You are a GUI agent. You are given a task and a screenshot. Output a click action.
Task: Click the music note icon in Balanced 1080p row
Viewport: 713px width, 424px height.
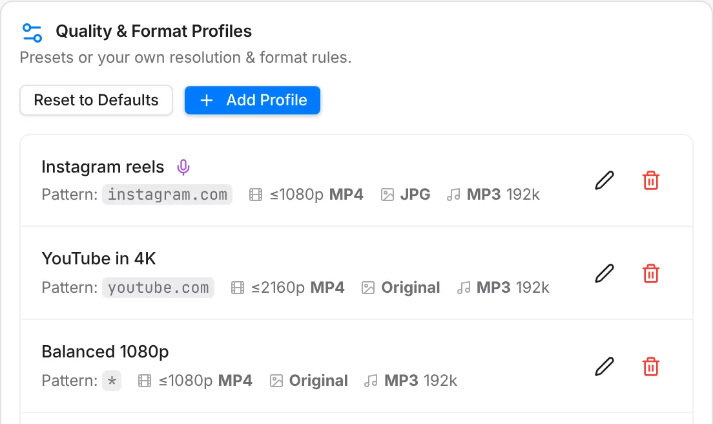click(x=371, y=380)
